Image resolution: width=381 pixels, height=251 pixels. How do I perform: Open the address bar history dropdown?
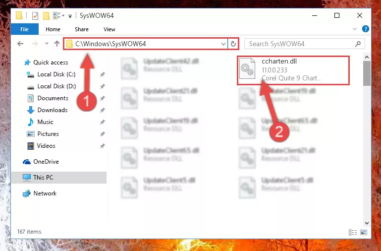[x=223, y=44]
